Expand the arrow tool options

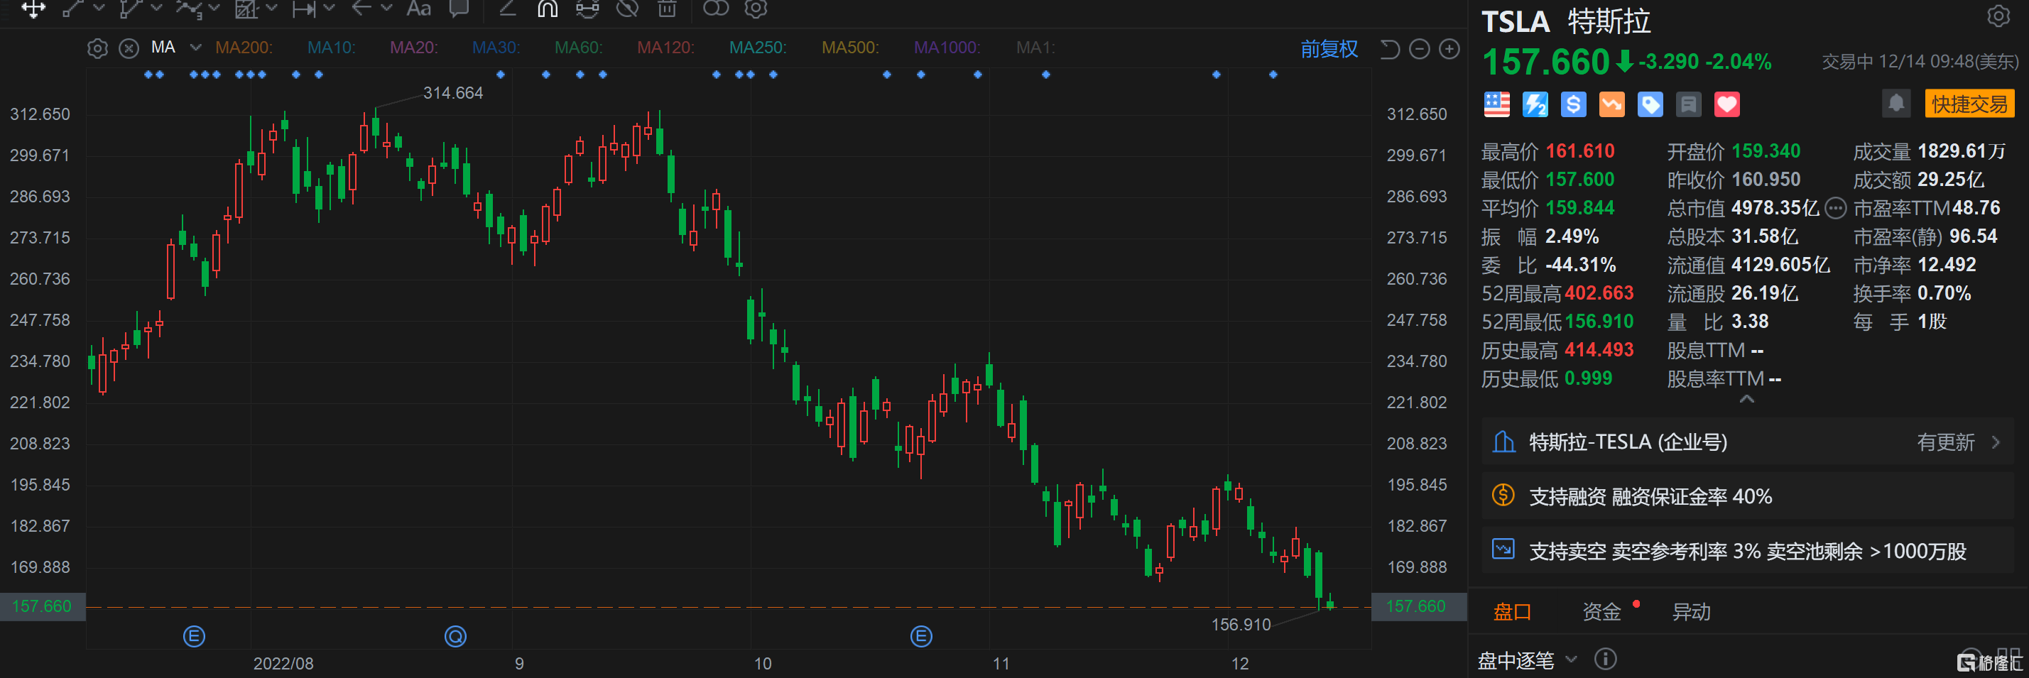pos(387,8)
